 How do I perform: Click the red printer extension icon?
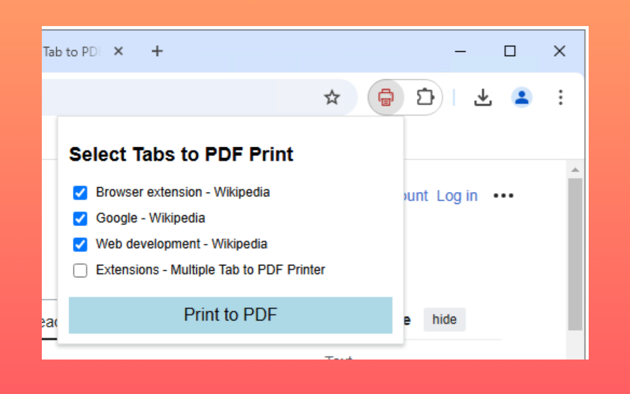click(386, 97)
